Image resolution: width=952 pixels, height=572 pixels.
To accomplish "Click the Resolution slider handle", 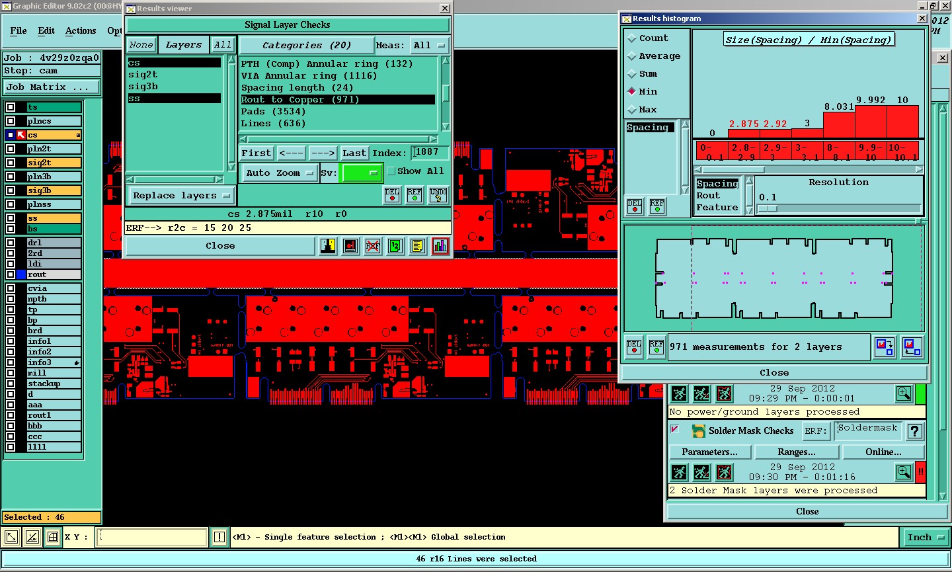I will tap(768, 208).
